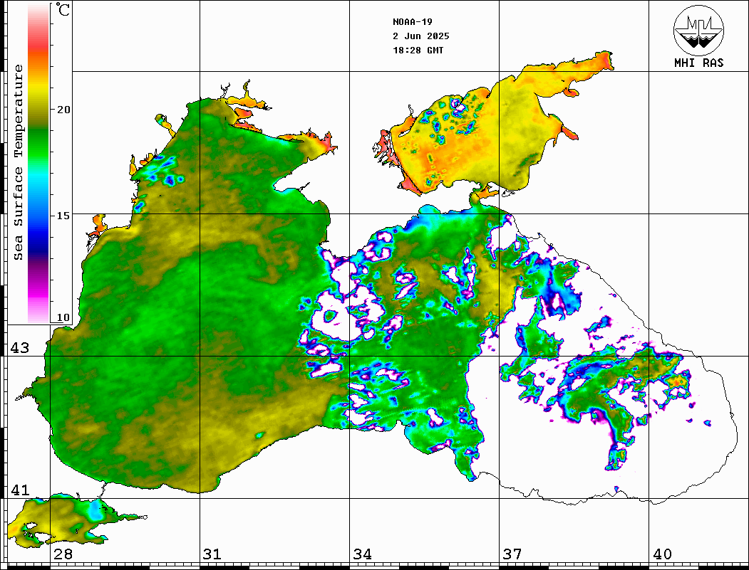Click the longitude label '40'
Image resolution: width=749 pixels, height=570 pixels.
point(662,554)
